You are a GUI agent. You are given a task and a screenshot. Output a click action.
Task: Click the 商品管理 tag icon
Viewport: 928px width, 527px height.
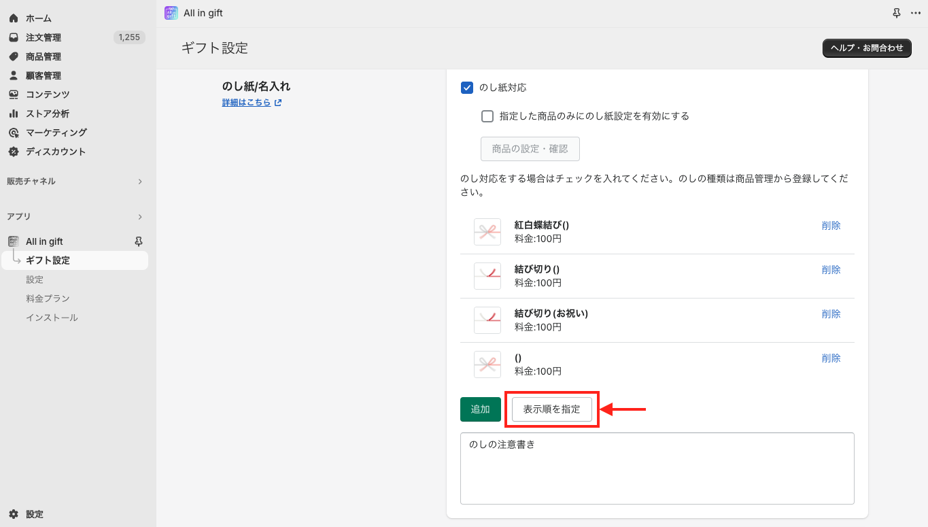(x=14, y=56)
